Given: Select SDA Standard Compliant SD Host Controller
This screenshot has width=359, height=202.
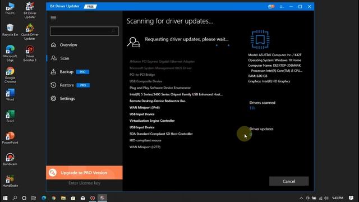Looking at the screenshot, I should (161, 134).
